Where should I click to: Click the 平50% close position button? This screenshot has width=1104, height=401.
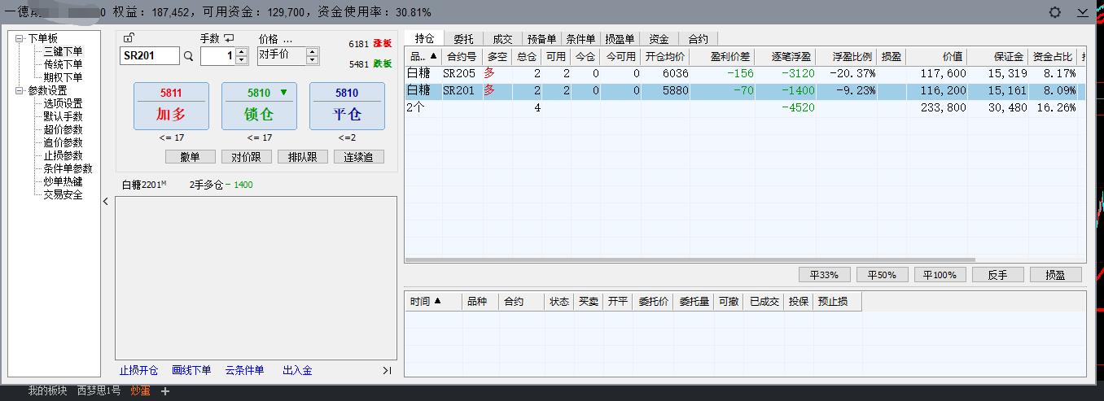point(881,275)
